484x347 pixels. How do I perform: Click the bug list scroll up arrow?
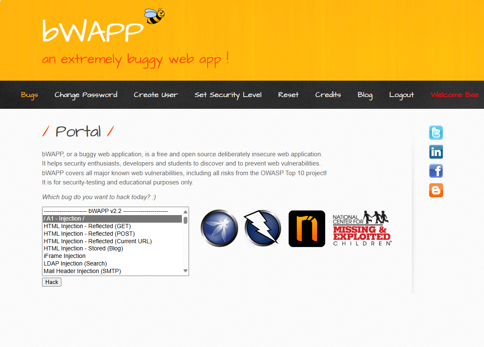186,212
